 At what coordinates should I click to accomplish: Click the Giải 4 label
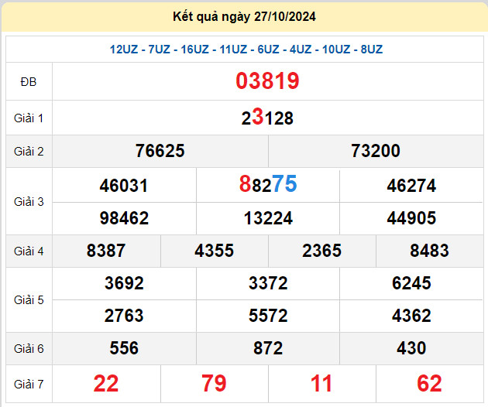click(29, 251)
